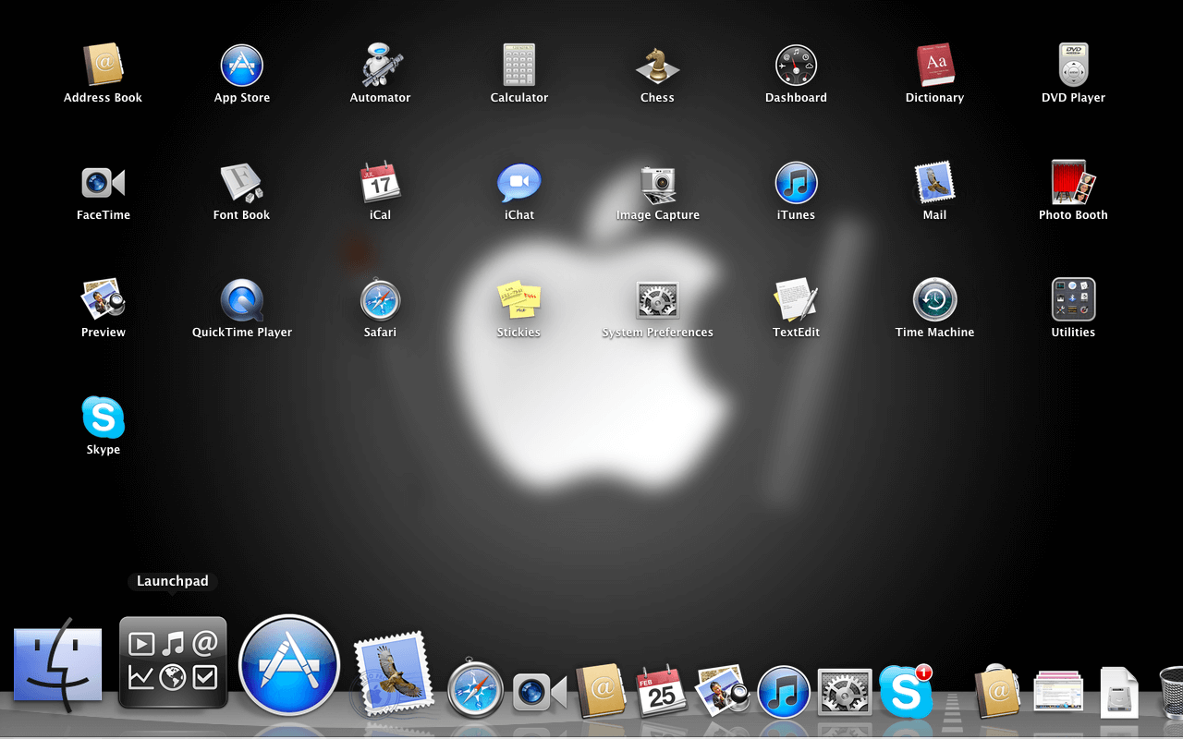
Task: Open Mail from the Launchpad grid
Action: (934, 183)
